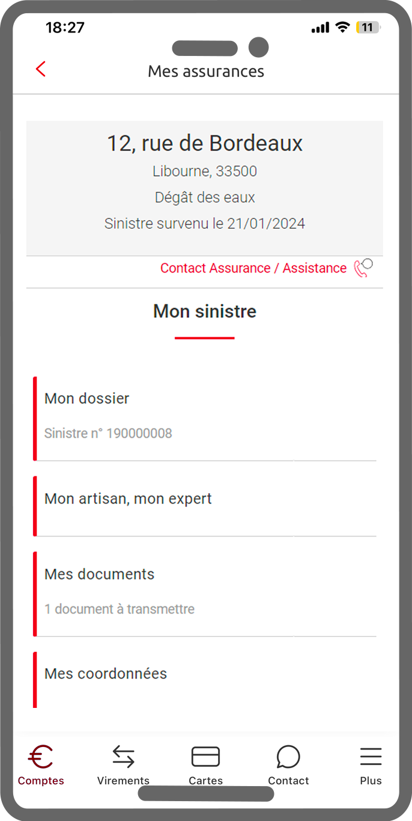The height and width of the screenshot is (821, 412).
Task: Tap the Virements tab label
Action: (123, 781)
